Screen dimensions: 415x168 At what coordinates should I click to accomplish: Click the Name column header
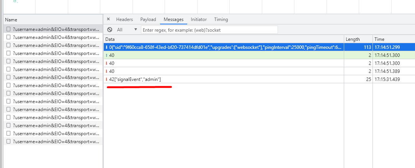53,20
